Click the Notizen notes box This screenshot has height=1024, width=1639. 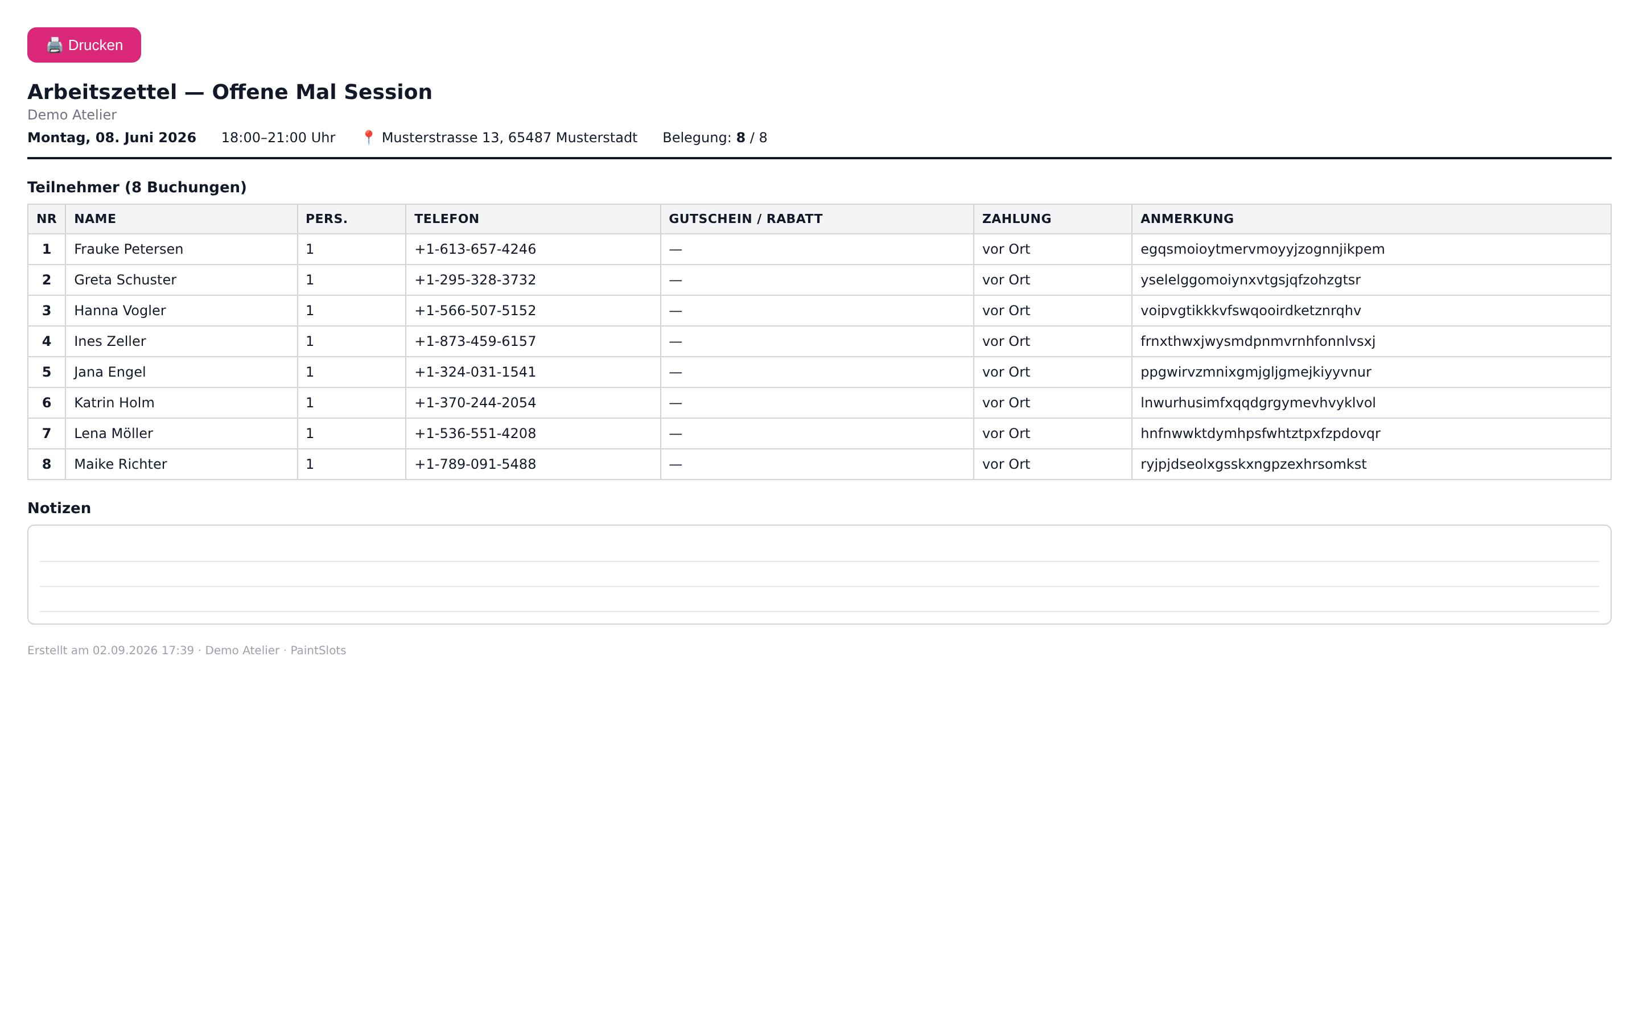819,575
